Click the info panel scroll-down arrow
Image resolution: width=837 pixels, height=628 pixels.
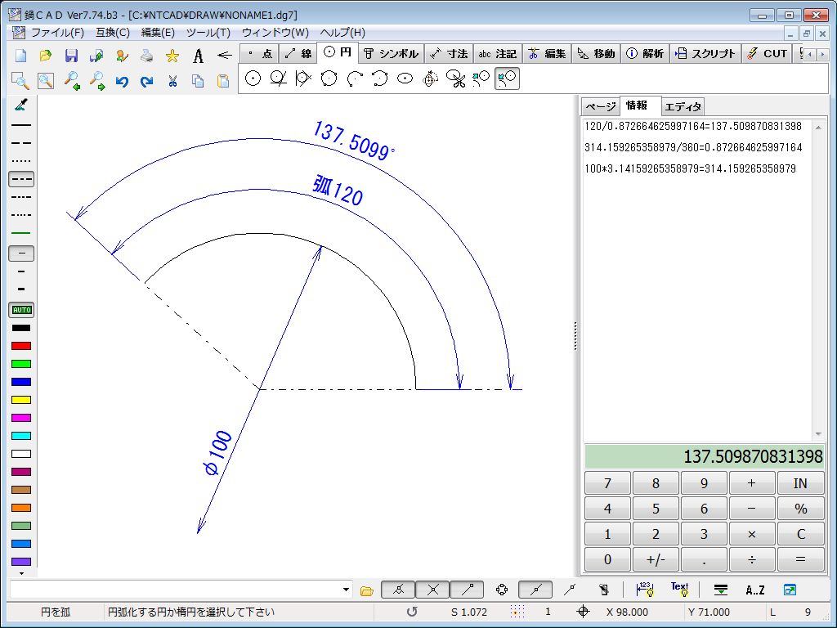(x=818, y=435)
